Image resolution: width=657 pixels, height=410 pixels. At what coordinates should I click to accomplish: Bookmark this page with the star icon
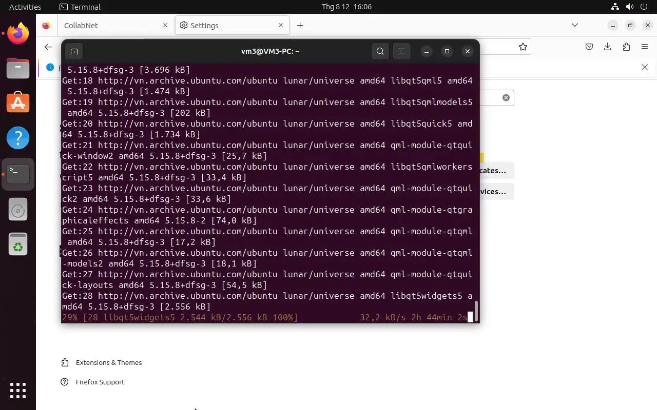[x=523, y=47]
